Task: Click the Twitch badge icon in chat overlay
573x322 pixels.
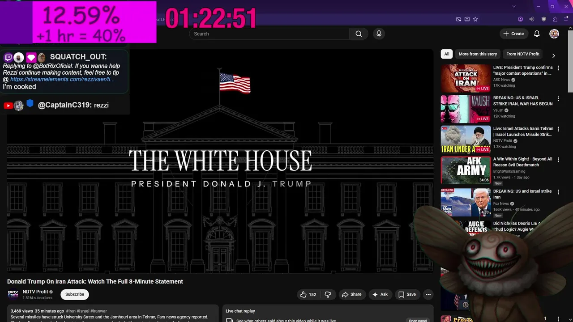Action: pyautogui.click(x=8, y=57)
